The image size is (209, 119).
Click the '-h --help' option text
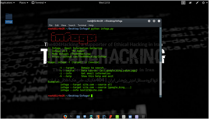click(65, 76)
